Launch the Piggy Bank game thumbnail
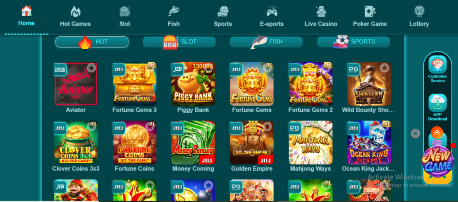The image size is (458, 202). point(193,84)
